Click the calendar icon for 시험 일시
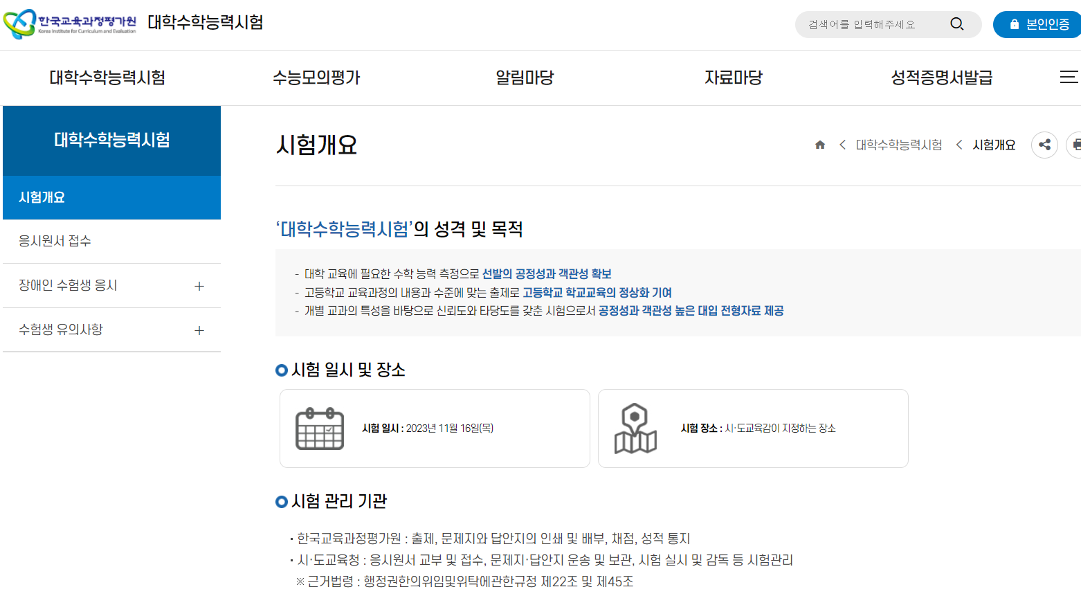This screenshot has width=1081, height=596. tap(320, 428)
